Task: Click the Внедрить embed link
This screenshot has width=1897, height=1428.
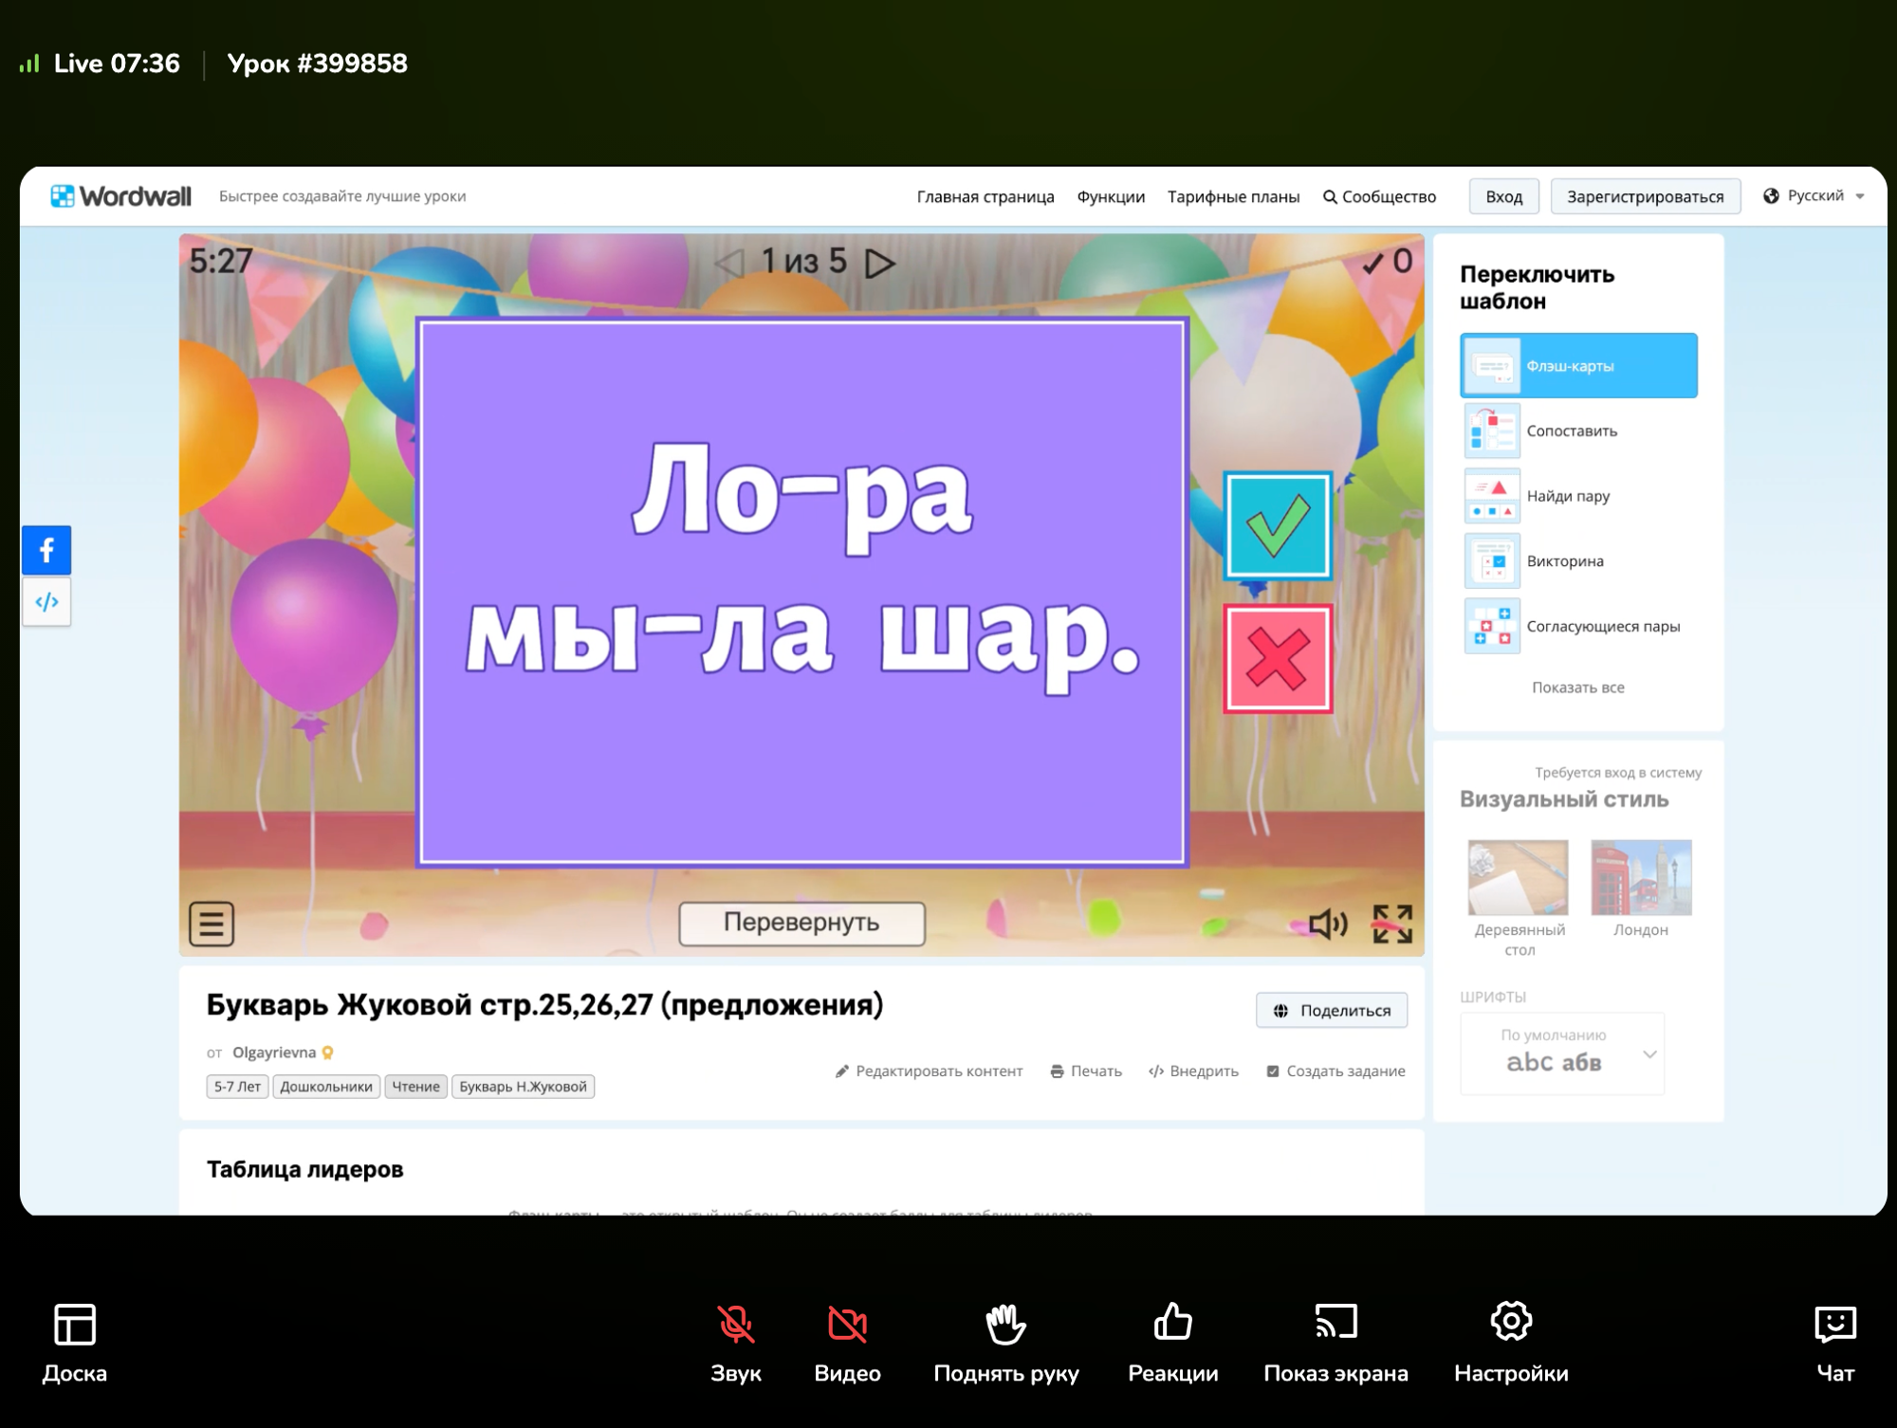Action: tap(1193, 1071)
